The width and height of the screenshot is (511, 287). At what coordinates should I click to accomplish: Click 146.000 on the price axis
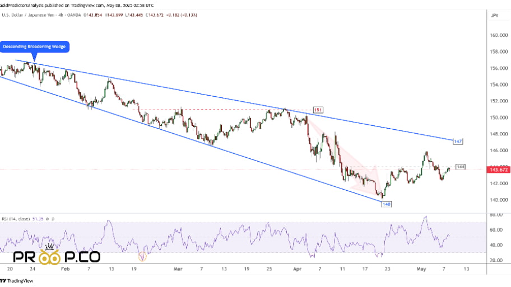[x=499, y=150]
